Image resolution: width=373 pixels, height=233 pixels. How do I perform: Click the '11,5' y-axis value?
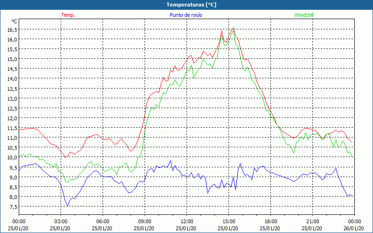pyautogui.click(x=13, y=128)
